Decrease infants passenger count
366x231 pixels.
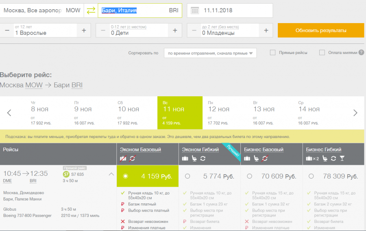(x=194, y=30)
